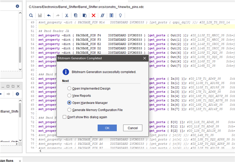The image size is (235, 162).
Task: Enable Don't show this dialog again
Action: (64, 117)
